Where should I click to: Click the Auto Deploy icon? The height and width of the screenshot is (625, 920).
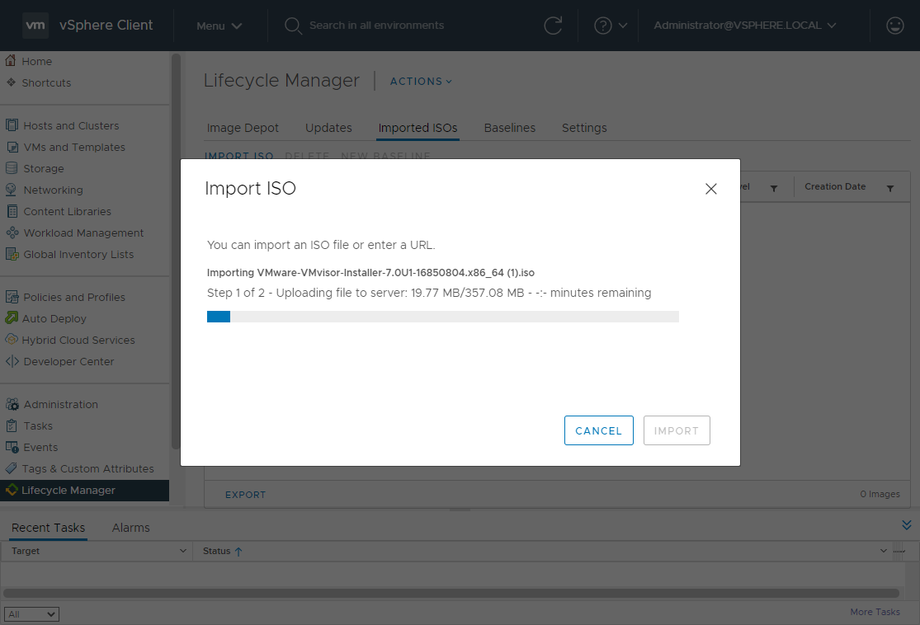pos(12,318)
